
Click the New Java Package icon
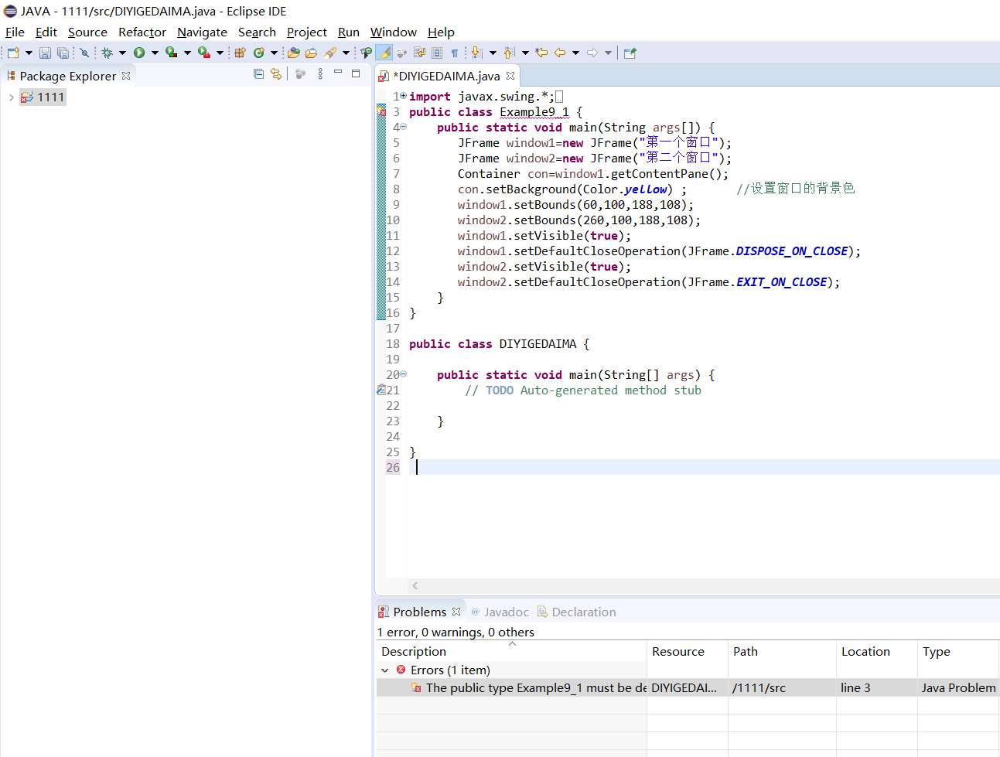(x=240, y=53)
